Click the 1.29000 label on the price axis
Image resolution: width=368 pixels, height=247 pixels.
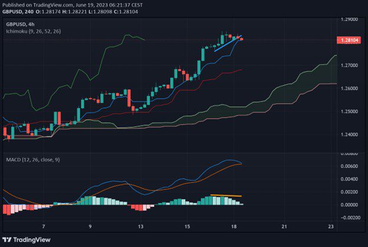point(349,19)
